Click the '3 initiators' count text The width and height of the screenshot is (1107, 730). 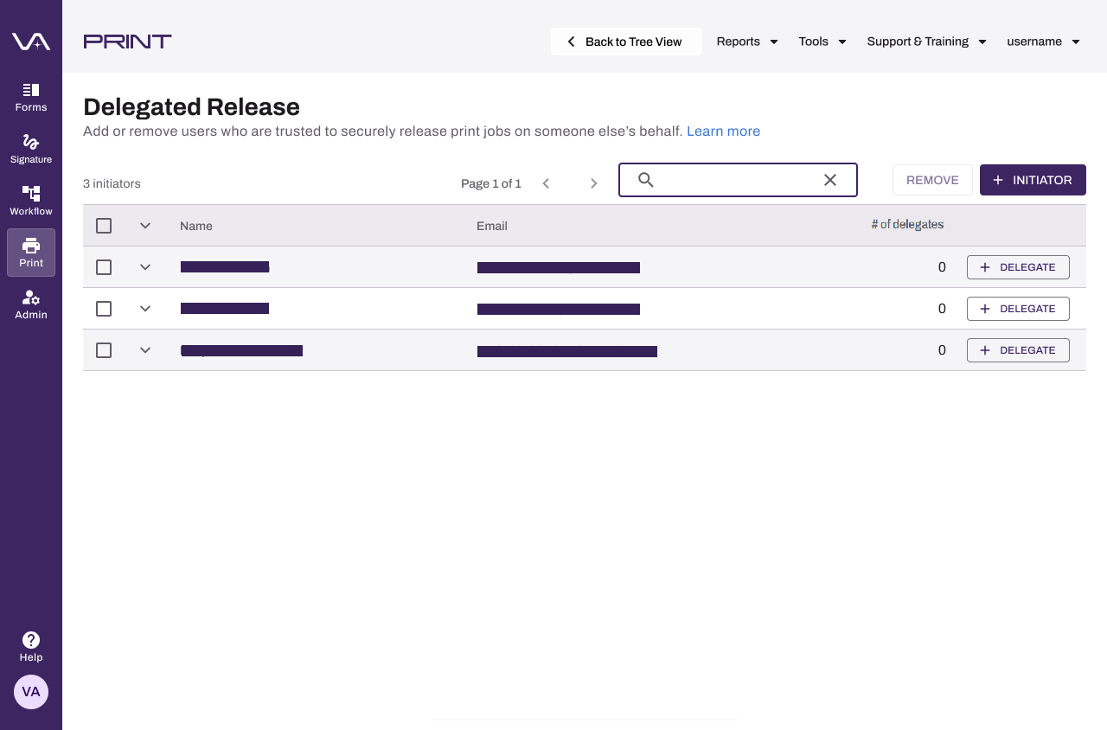(112, 183)
